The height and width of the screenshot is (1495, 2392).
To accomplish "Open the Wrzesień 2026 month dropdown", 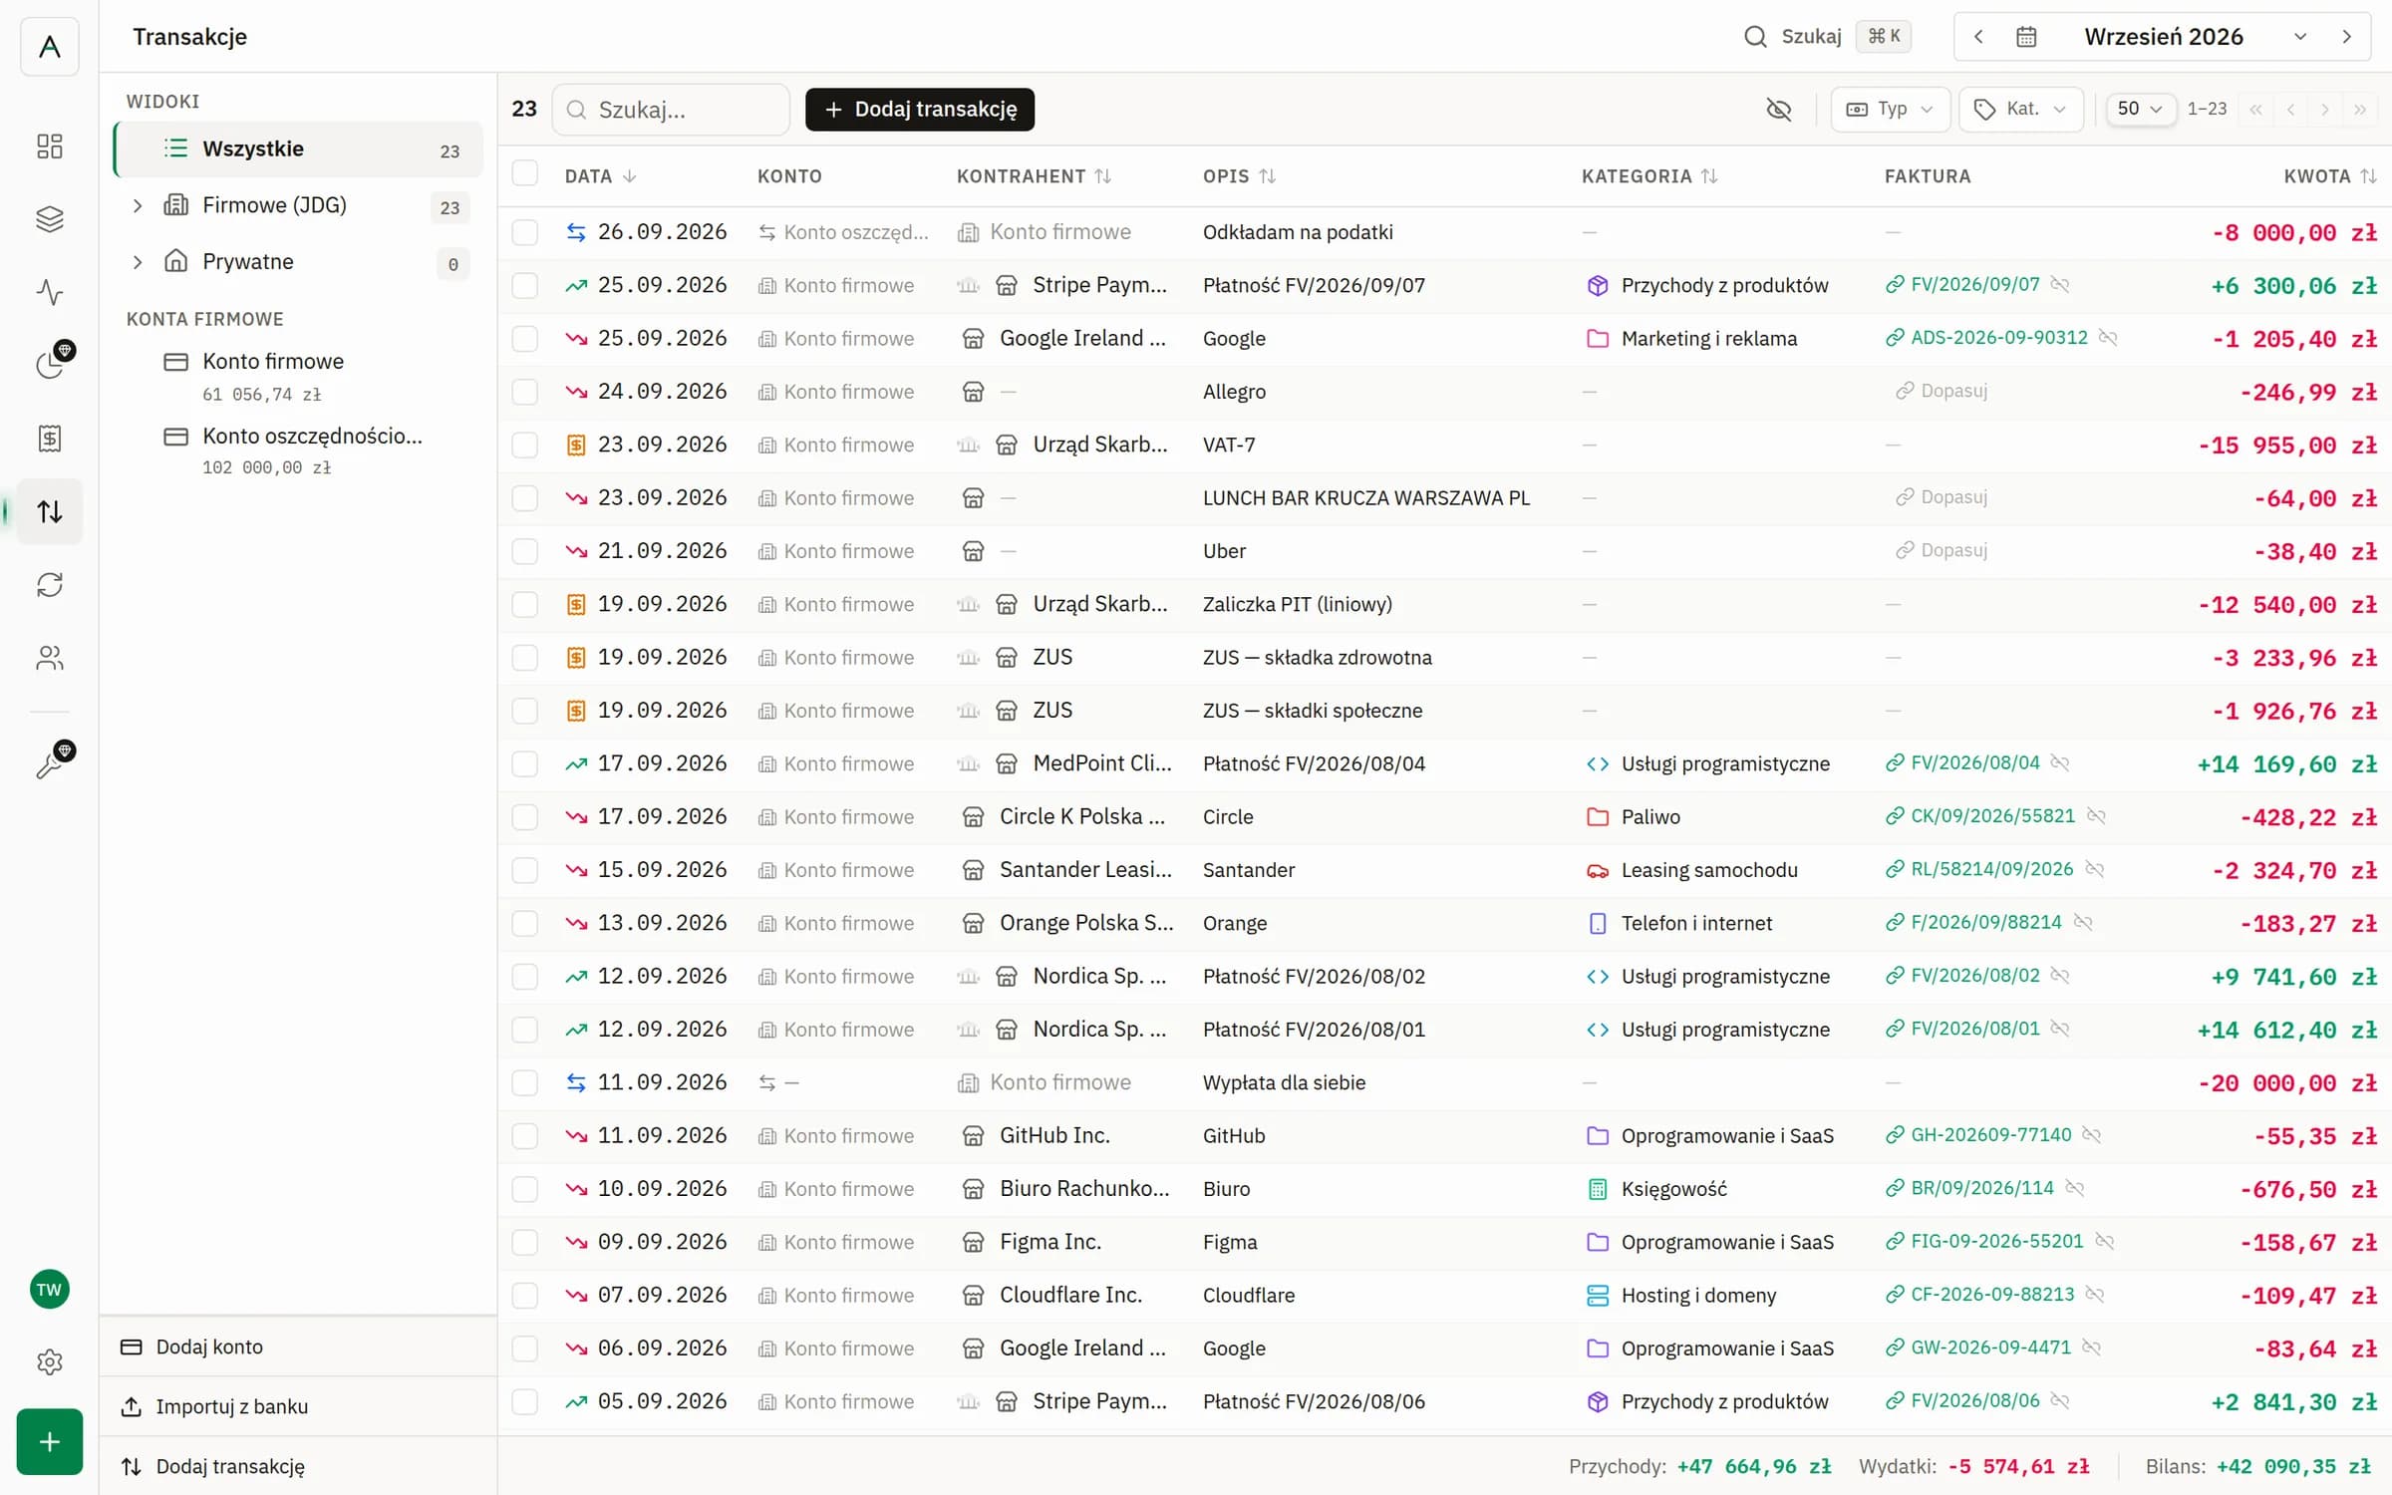I will click(x=2195, y=37).
